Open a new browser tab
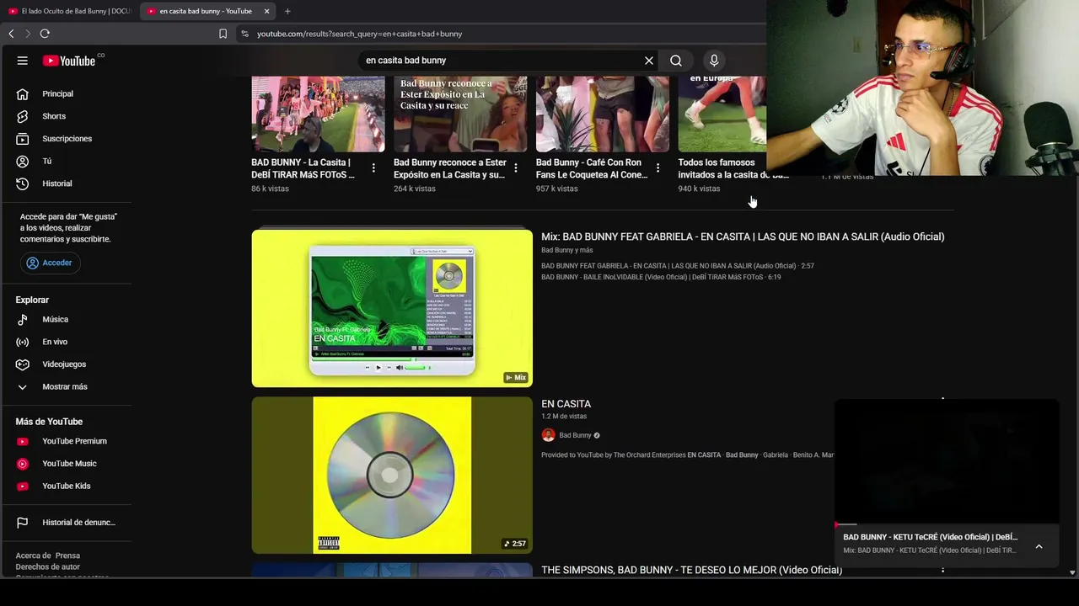The image size is (1079, 606). point(287,11)
